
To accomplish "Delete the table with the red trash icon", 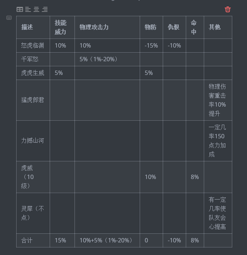I will pos(228,9).
